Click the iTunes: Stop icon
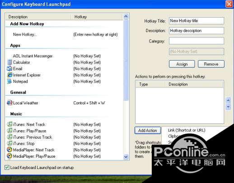This screenshot has height=183, width=234. pos(9,143)
